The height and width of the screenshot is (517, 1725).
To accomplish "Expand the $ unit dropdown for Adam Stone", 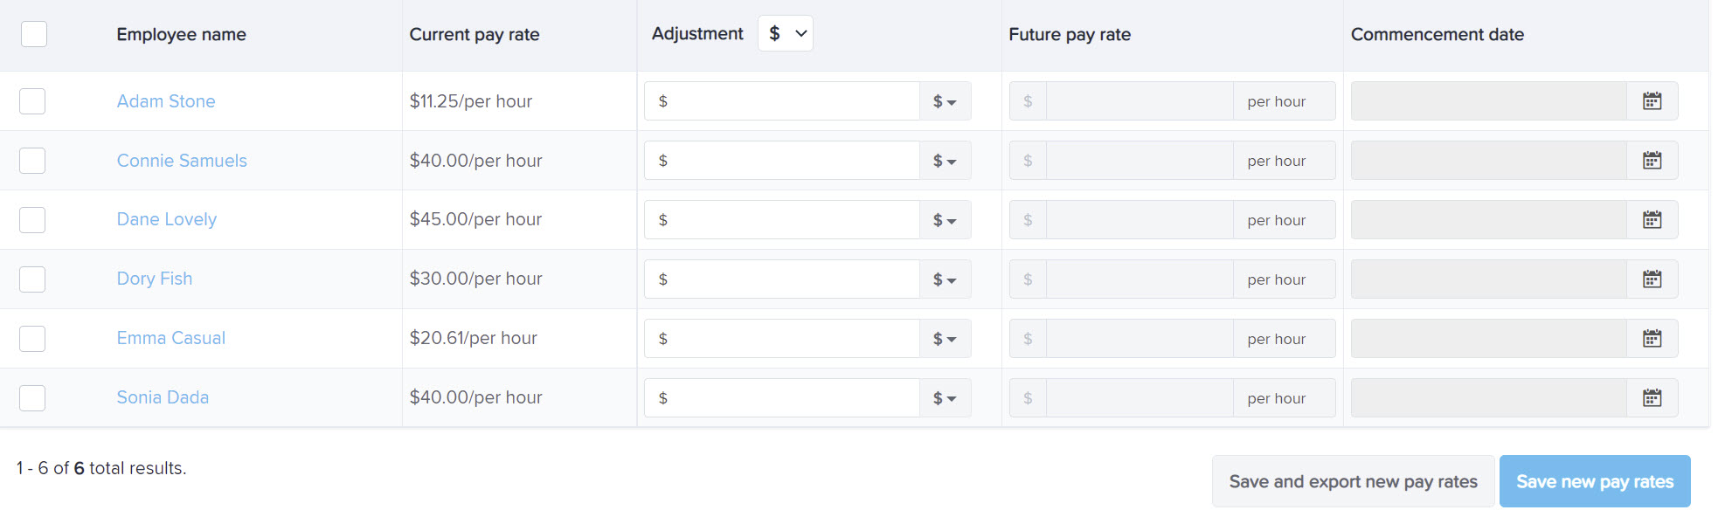I will (x=945, y=101).
